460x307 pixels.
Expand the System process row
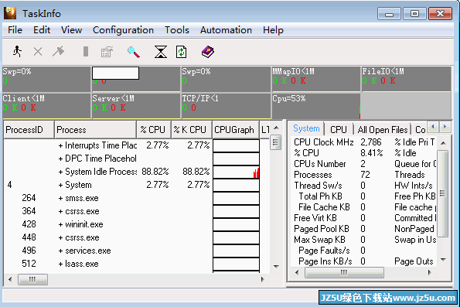tap(60, 185)
